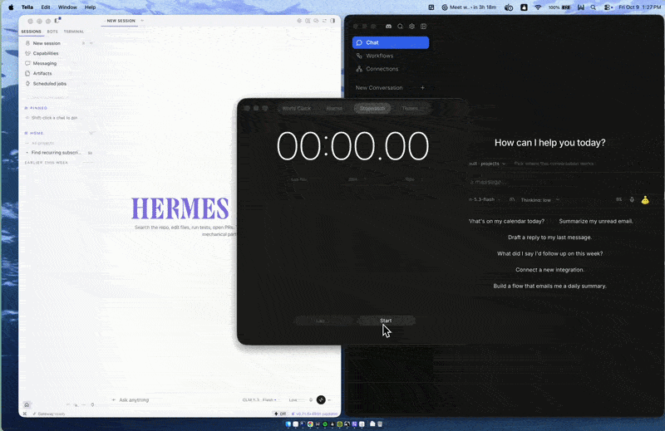Click the microphone icon in the dark chat app
The height and width of the screenshot is (431, 665).
tap(632, 199)
